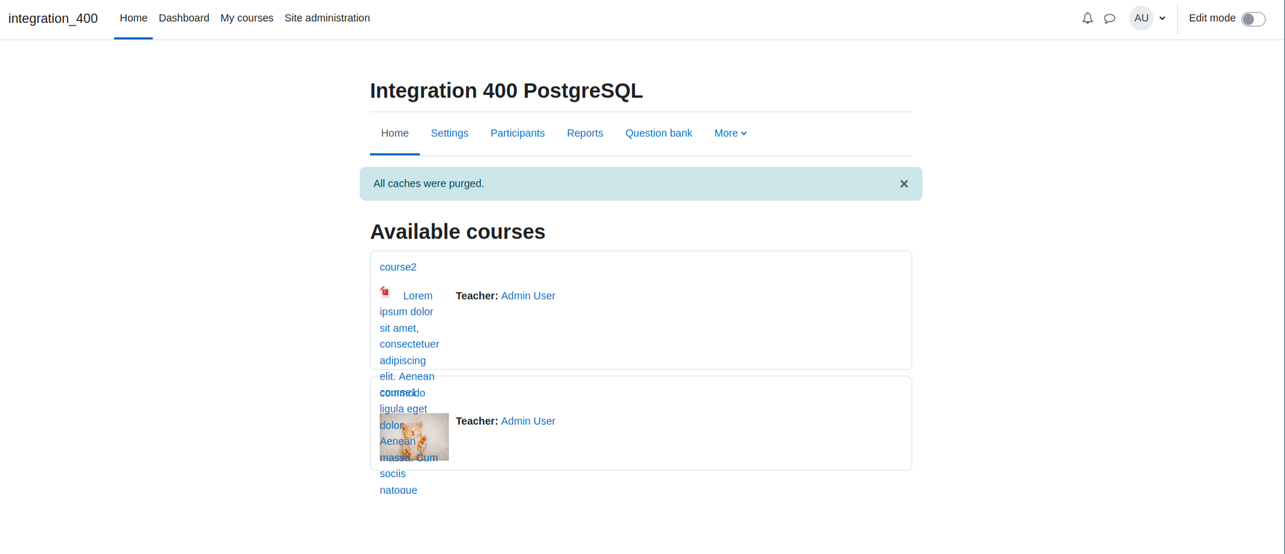Image resolution: width=1285 pixels, height=554 pixels.
Task: Open Admin User teacher link beside the cat image
Action: pyautogui.click(x=528, y=421)
